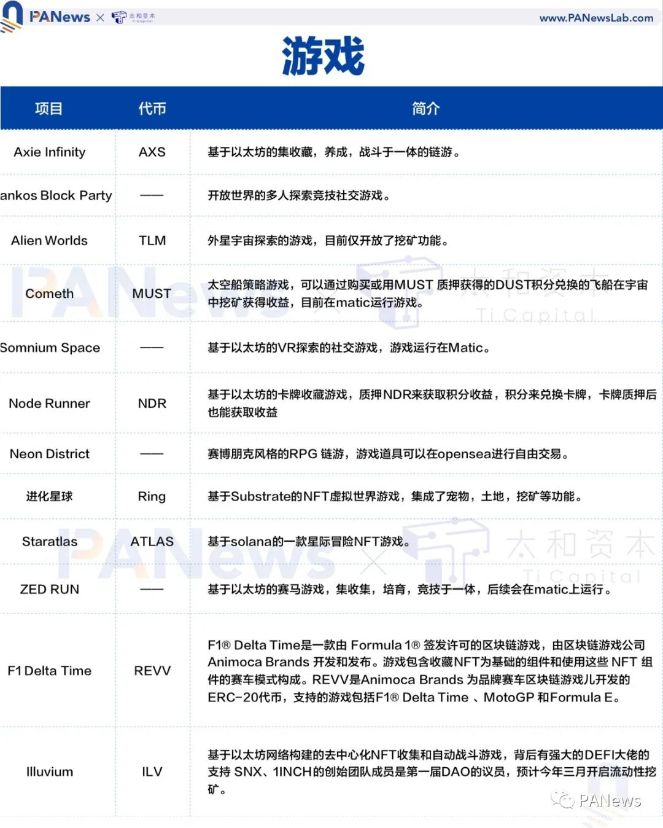
Task: Select the Alien Worlds project name
Action: (48, 240)
